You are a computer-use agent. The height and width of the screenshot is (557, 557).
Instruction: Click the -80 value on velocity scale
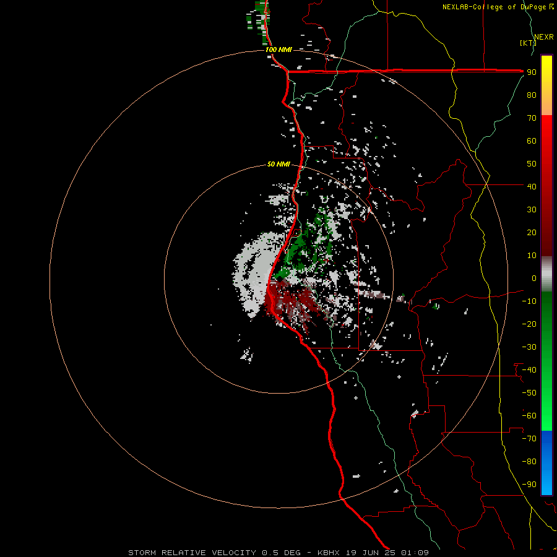pos(529,462)
